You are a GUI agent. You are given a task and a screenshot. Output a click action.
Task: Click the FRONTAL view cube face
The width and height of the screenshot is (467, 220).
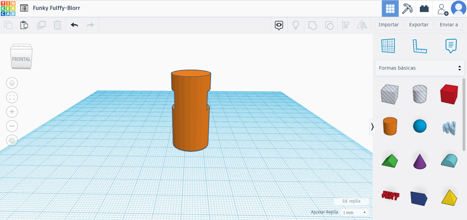21,59
